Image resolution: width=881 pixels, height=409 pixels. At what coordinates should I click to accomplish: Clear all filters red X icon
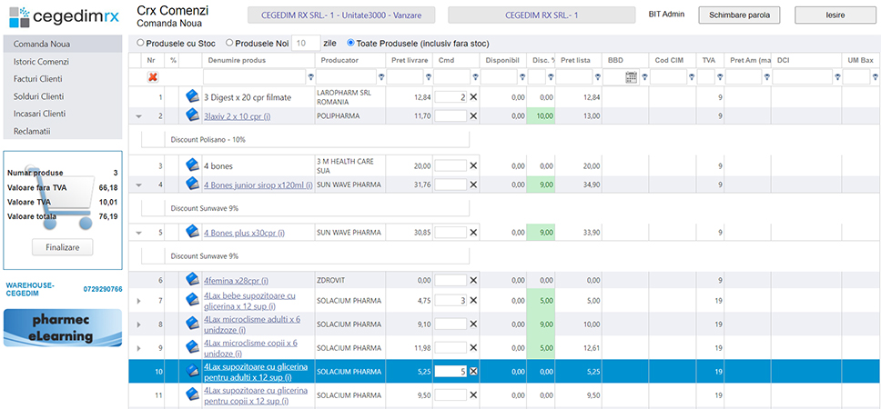tap(152, 77)
